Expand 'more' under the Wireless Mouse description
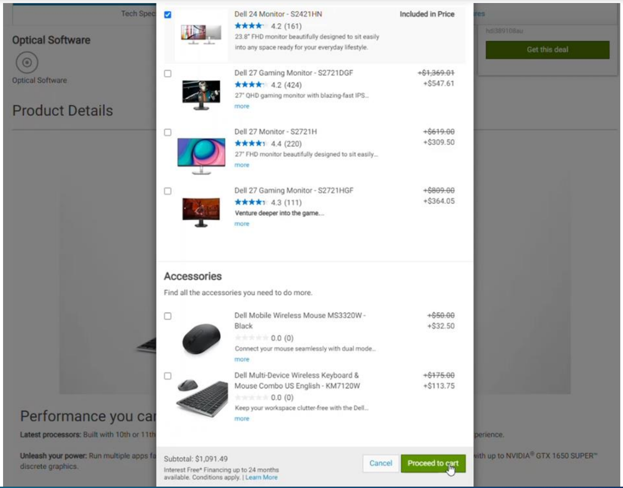This screenshot has height=488, width=623. tap(242, 359)
